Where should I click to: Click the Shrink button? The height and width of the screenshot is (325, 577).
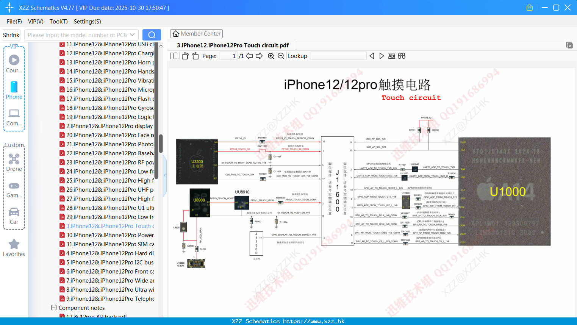point(11,35)
